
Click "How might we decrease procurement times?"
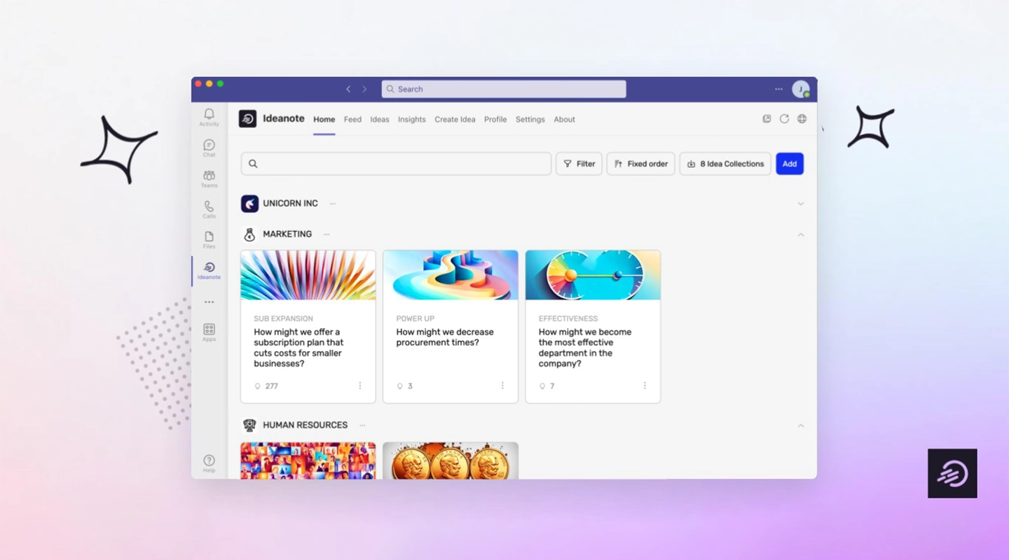coord(445,337)
